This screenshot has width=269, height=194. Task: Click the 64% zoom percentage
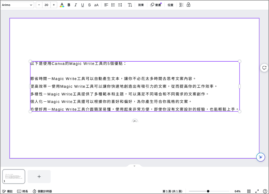[x=237, y=191]
